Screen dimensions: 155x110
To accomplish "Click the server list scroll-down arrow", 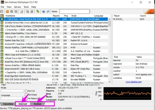I will pos(109,82).
